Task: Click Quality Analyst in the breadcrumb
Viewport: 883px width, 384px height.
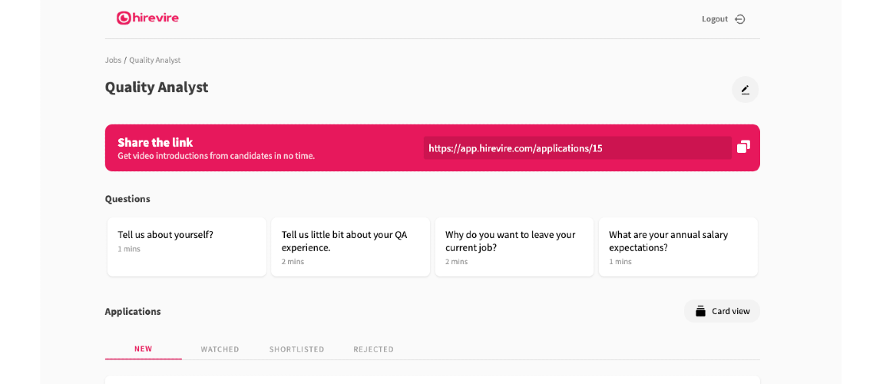Action: 155,60
